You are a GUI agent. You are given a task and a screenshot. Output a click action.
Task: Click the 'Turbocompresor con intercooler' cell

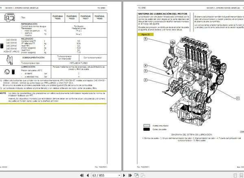click(x=64, y=58)
